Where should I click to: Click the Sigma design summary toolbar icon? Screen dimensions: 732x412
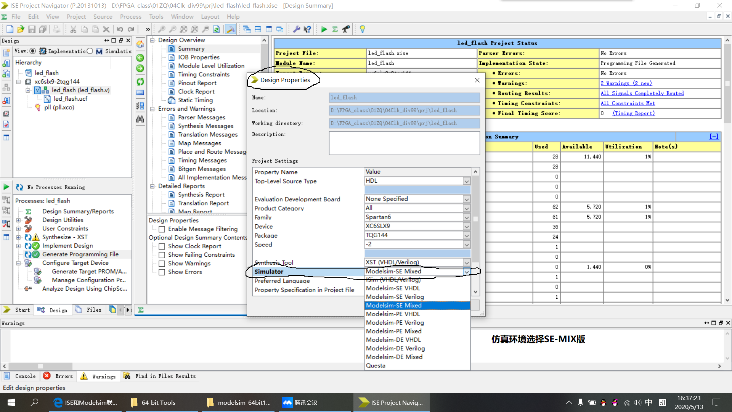click(x=335, y=29)
